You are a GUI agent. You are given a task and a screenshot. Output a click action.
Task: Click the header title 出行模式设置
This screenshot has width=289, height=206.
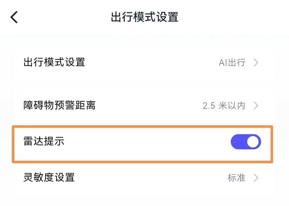click(x=144, y=17)
